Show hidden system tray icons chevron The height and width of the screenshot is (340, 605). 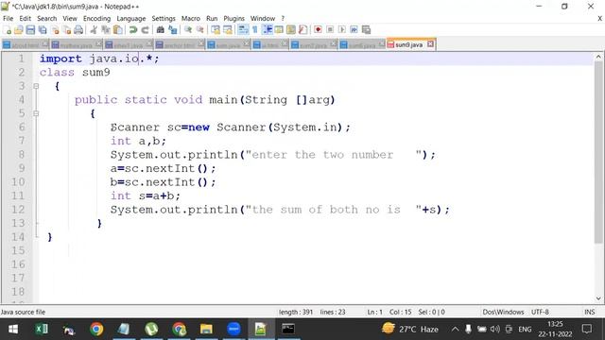(456, 330)
